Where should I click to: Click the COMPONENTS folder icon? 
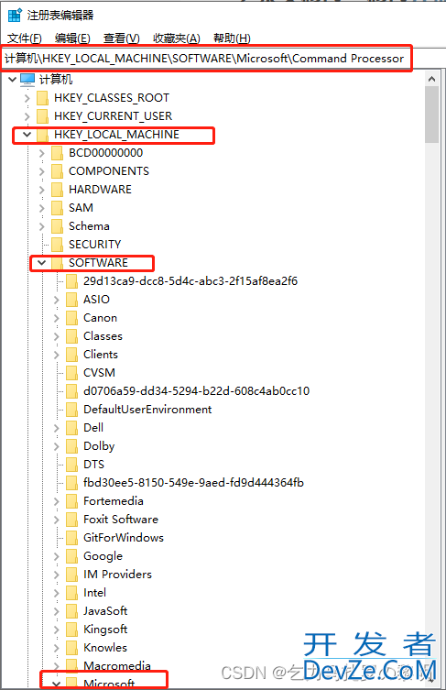click(x=57, y=171)
